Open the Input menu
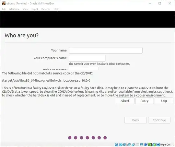175x147 pixels. click(35, 9)
